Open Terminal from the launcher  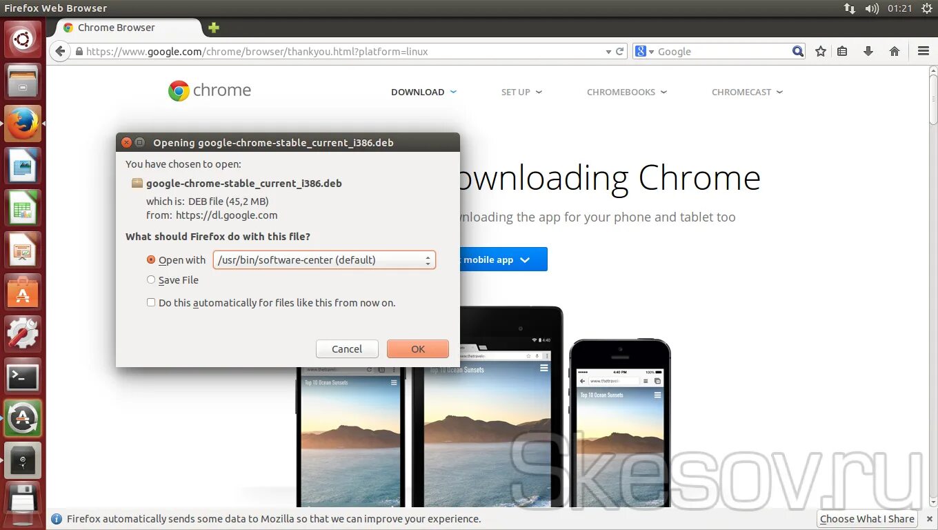[x=23, y=376]
